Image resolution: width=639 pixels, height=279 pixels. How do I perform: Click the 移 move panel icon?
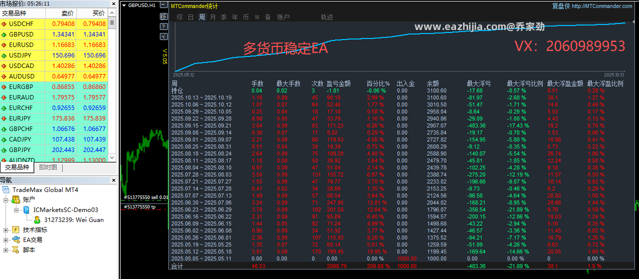pyautogui.click(x=164, y=16)
